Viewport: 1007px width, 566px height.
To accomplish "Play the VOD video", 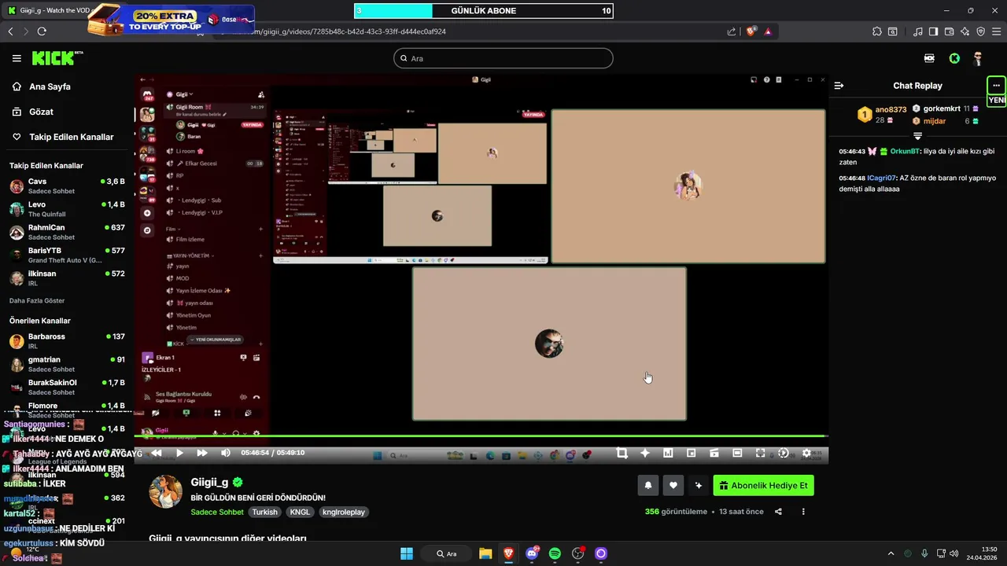I will pos(179,453).
